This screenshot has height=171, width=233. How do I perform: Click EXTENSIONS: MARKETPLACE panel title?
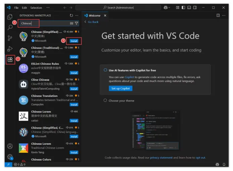coord(35,15)
